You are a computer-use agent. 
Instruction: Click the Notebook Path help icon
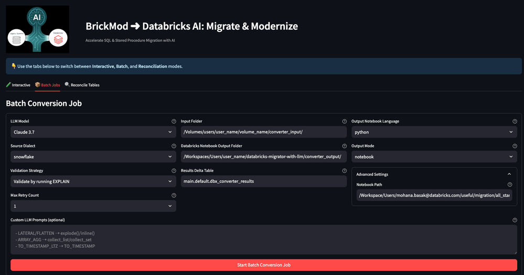[x=509, y=185]
